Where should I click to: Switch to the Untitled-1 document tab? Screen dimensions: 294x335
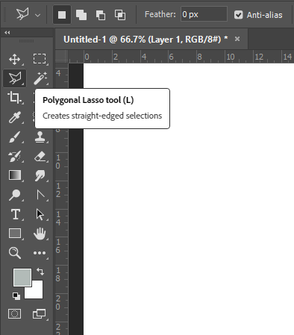[146, 40]
